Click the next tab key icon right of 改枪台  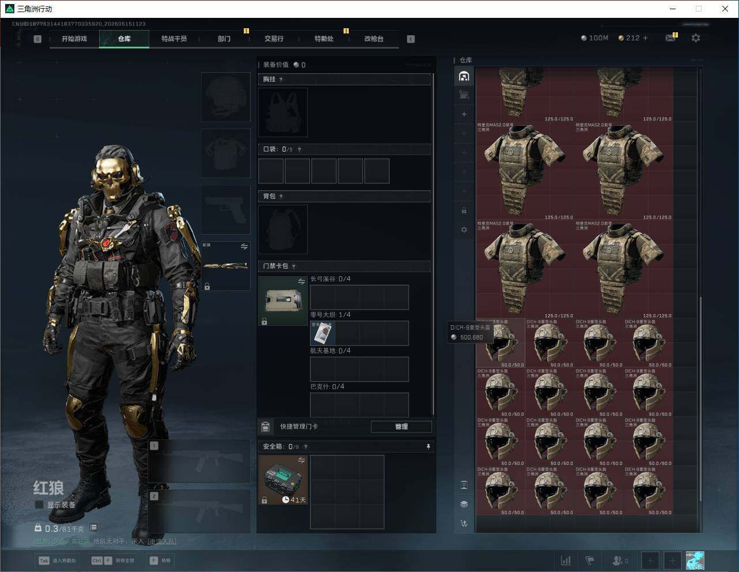pyautogui.click(x=411, y=39)
